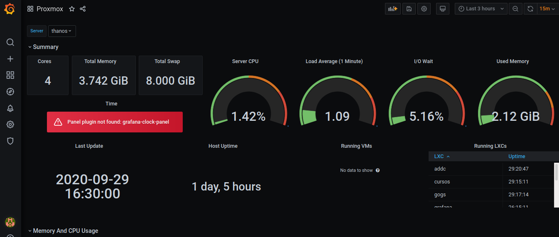Screen dimensions: 559x237
Task: Open the Configuration gear in sidebar
Action: pos(10,125)
